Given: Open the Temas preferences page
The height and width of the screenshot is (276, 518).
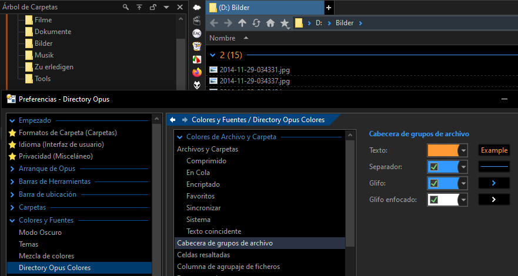Looking at the screenshot, I should pos(28,244).
